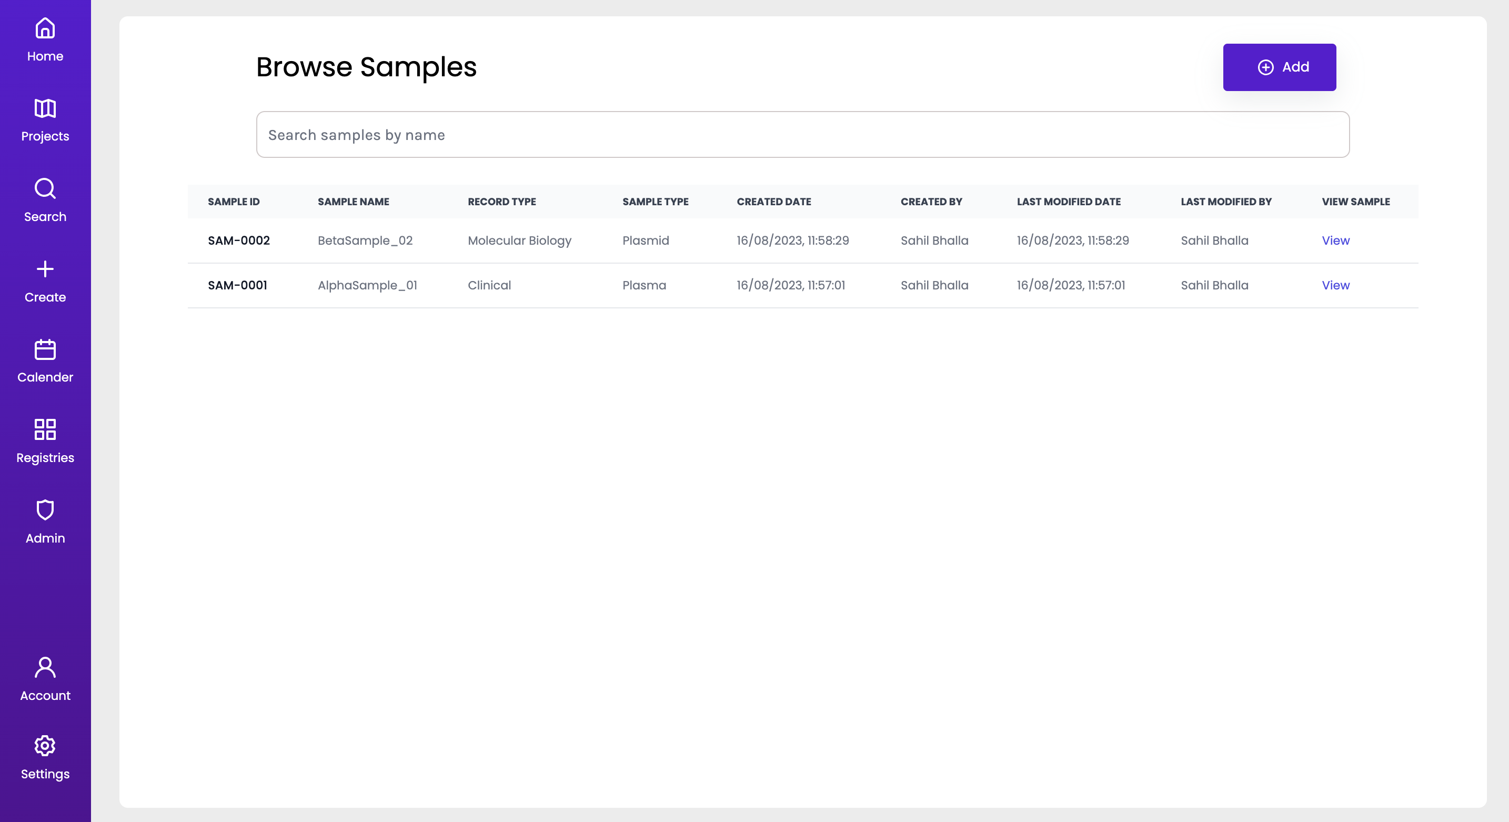Focus the Search samples by name field

(x=802, y=135)
